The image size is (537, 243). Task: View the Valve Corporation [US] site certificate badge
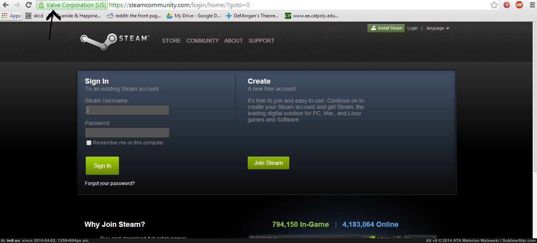72,5
